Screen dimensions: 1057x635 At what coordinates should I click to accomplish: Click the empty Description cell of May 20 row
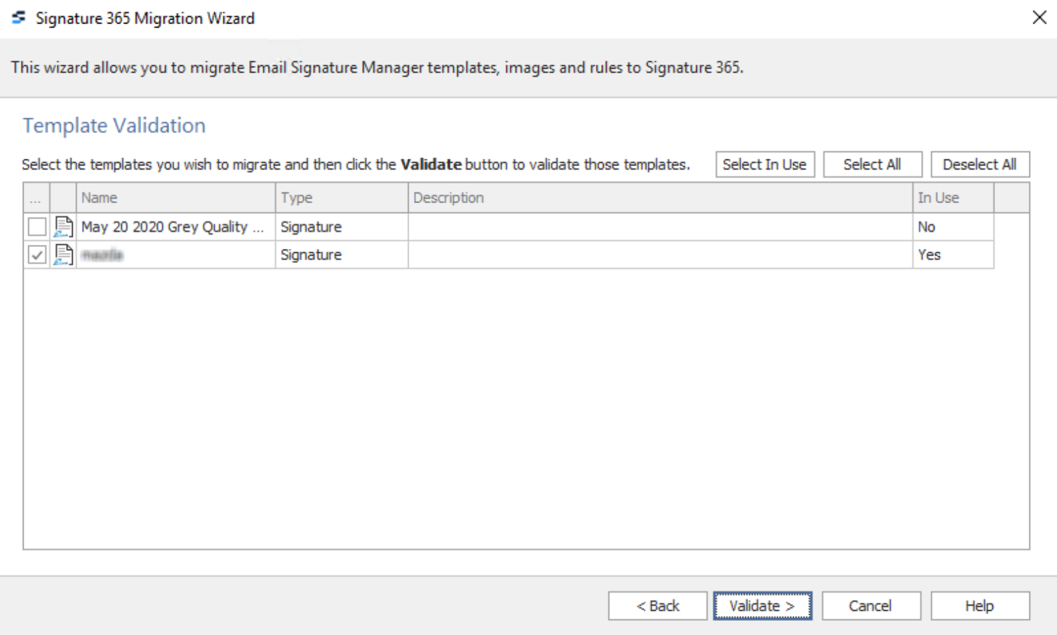[x=660, y=227]
